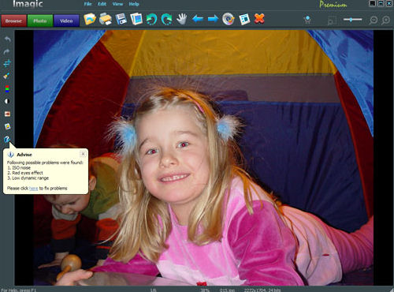Open the folder icon in the toolbar
The height and width of the screenshot is (292, 394).
coord(90,19)
